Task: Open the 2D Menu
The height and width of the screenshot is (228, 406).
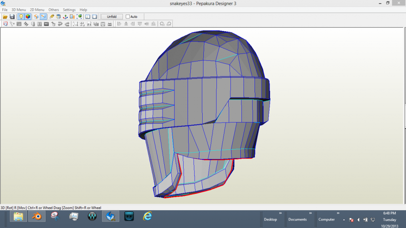Action: [37, 10]
